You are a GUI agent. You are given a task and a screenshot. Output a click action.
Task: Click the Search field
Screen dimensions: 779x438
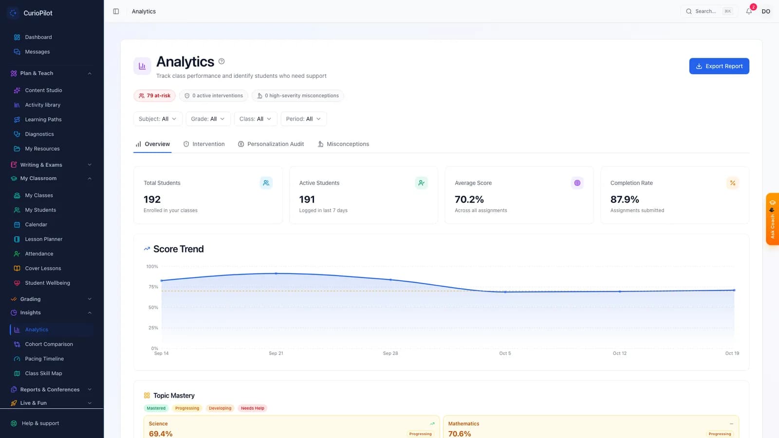[708, 11]
